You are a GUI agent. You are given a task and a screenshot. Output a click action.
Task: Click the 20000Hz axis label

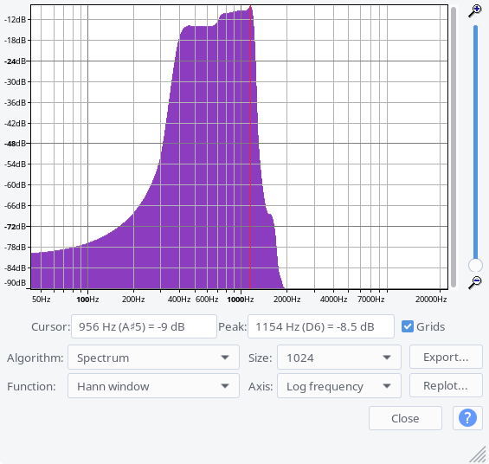(431, 300)
